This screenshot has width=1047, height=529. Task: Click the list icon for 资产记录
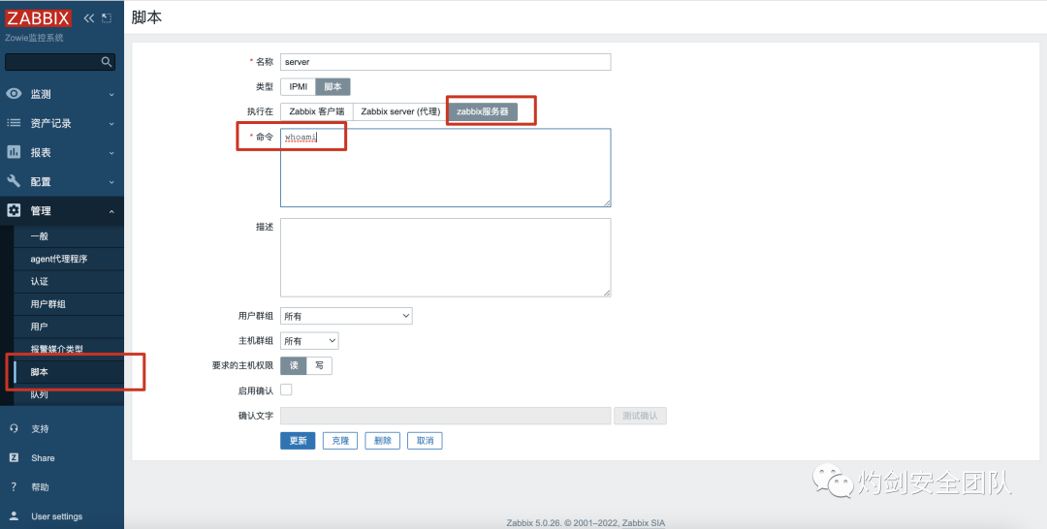coord(14,123)
